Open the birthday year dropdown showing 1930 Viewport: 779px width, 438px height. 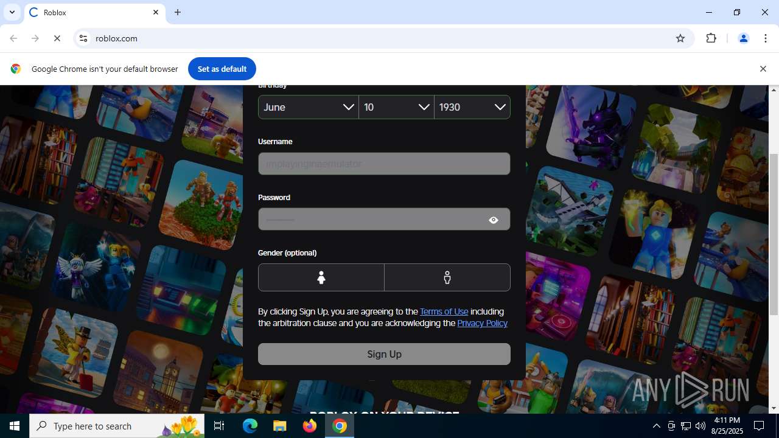tap(472, 107)
